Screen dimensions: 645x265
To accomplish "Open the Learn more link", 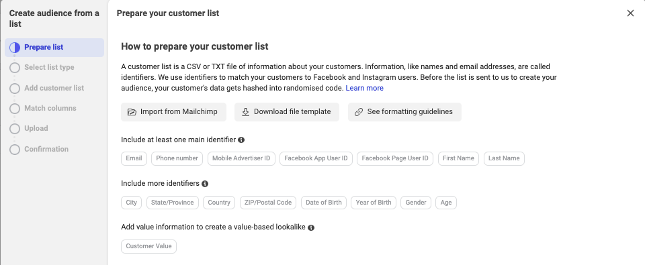I will click(x=364, y=89).
